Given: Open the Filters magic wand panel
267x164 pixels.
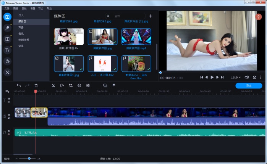Looking at the screenshot, I should pos(7,28).
